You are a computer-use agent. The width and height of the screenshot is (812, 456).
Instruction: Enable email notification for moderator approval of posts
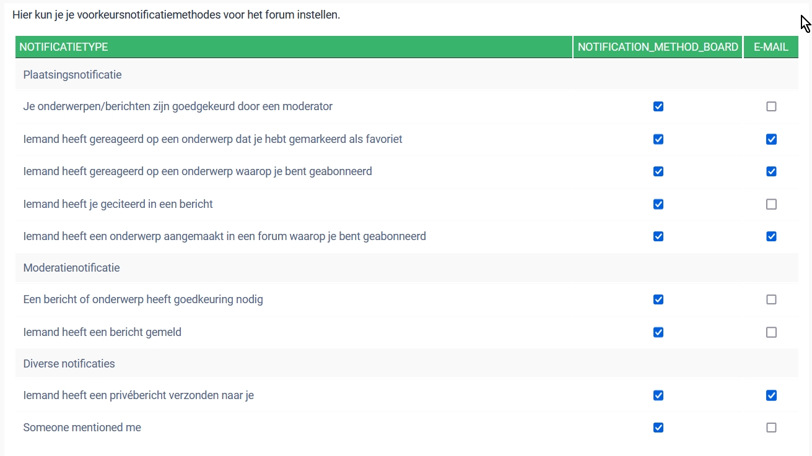coord(771,106)
